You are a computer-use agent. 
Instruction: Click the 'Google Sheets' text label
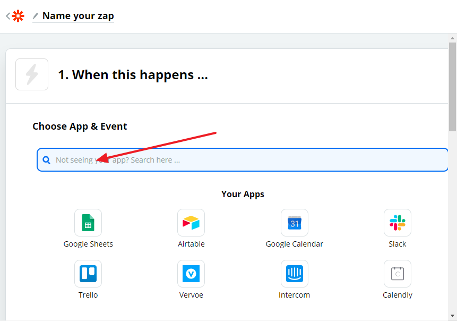[88, 244]
